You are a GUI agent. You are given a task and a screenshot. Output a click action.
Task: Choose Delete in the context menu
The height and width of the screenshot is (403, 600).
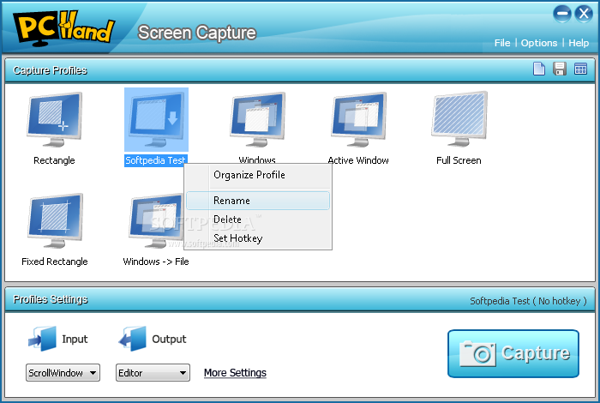[258, 220]
